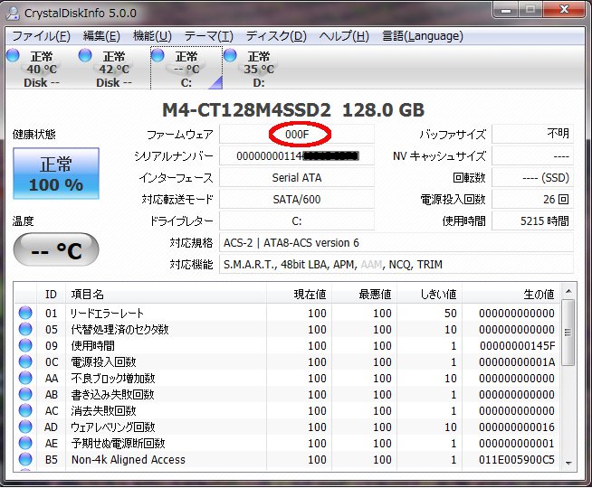Click the scroll up arrow of attribute list

point(568,291)
